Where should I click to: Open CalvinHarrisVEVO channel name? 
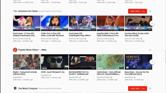(x=103, y=77)
